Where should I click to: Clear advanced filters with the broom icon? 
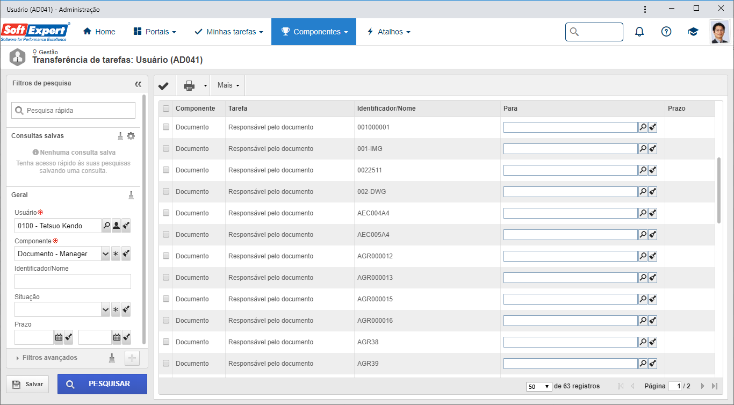click(112, 358)
